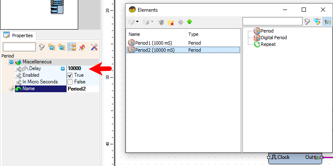Click the Type cell of Period2 row

(x=194, y=50)
